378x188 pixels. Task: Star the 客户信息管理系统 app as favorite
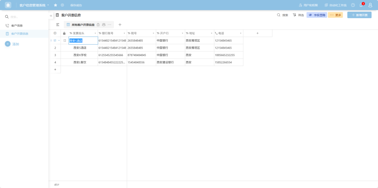(x=56, y=5)
